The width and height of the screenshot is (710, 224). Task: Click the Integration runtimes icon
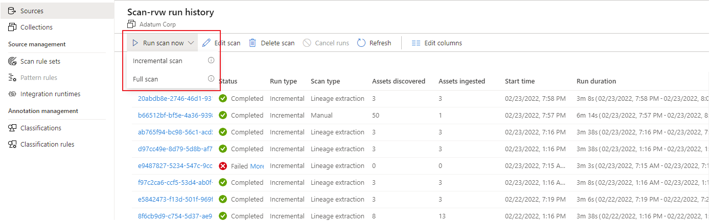[x=12, y=94]
